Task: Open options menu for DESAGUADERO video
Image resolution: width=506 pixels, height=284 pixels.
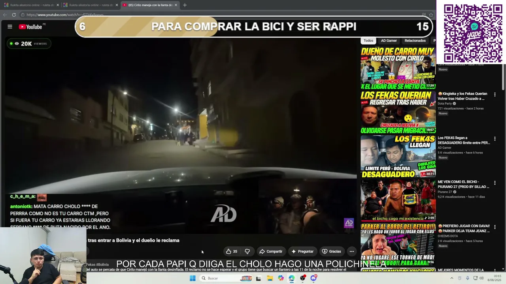Action: pyautogui.click(x=495, y=139)
